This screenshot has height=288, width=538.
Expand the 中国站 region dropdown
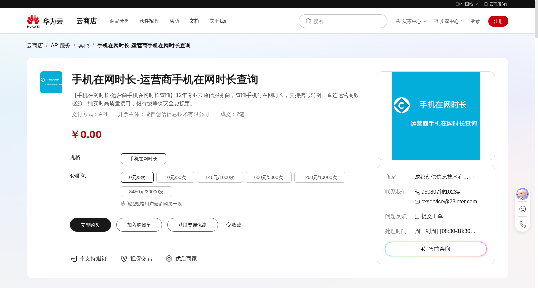pos(467,4)
